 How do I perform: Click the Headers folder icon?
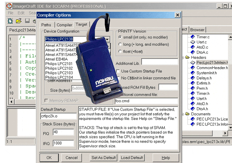pyautogui.click(x=188, y=57)
